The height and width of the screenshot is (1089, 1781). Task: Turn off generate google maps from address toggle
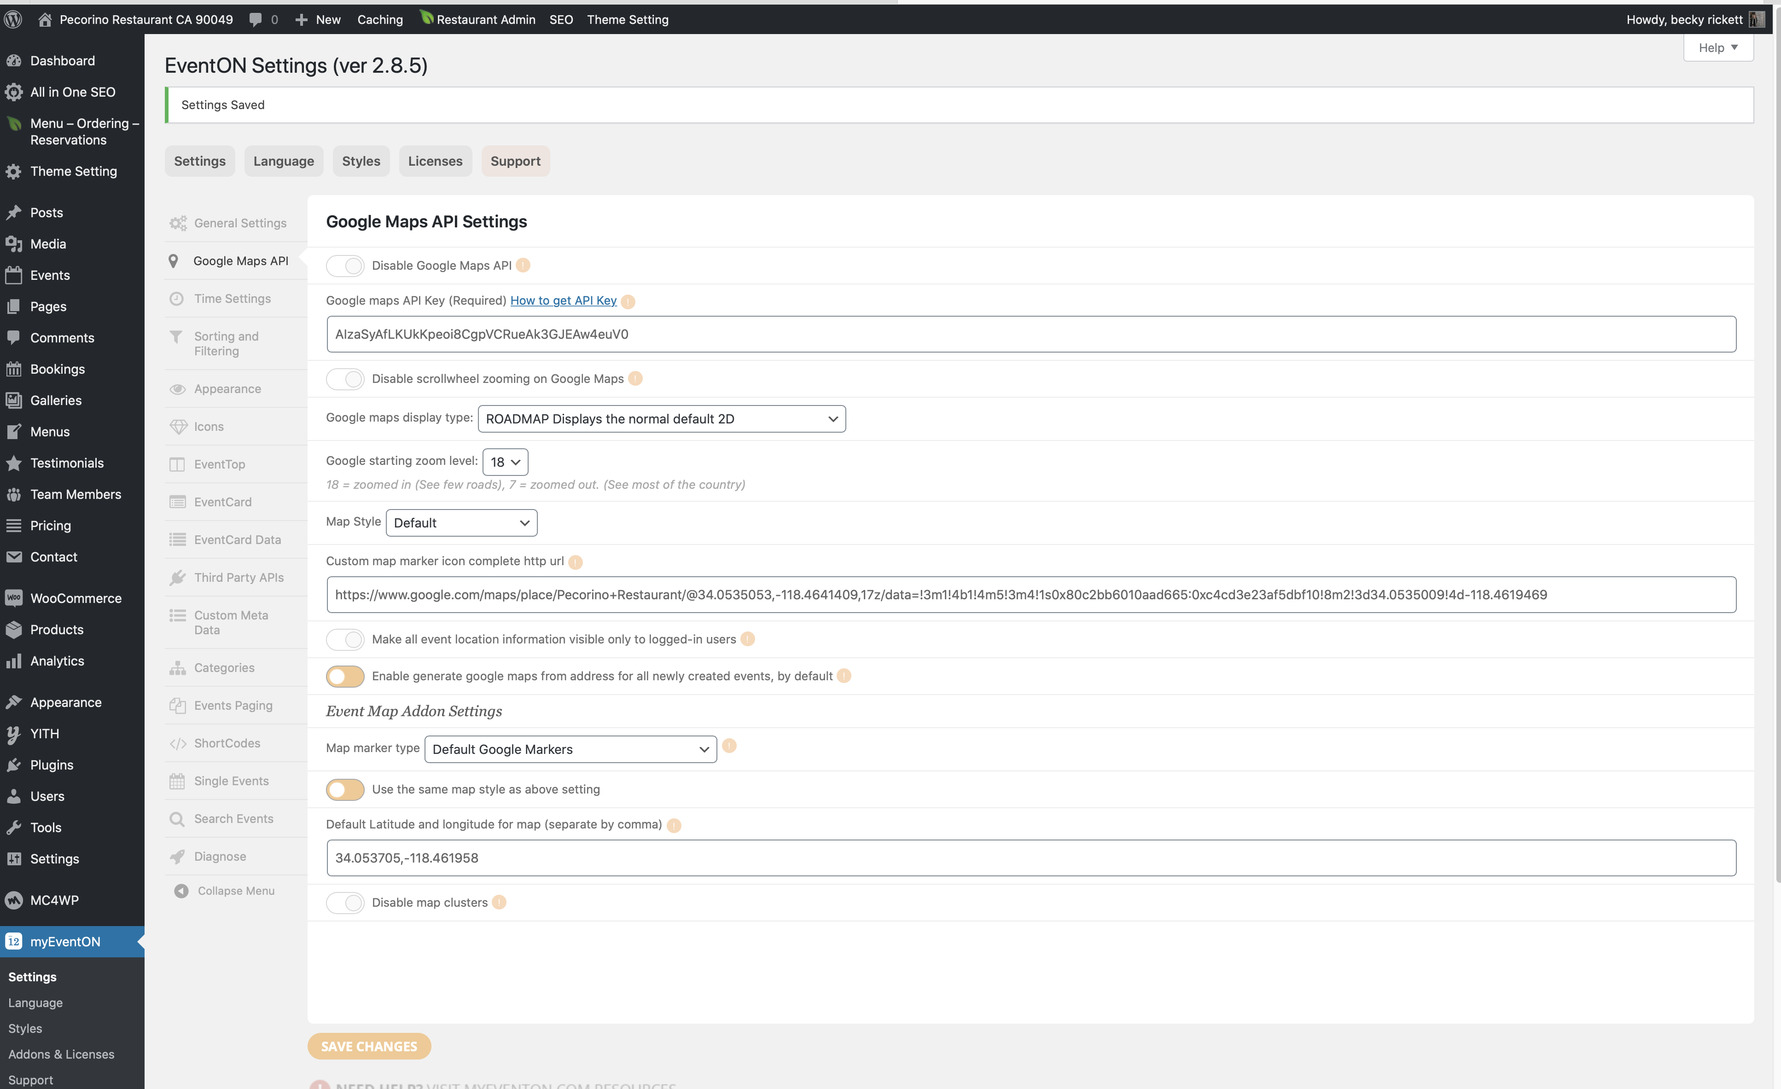click(x=345, y=677)
